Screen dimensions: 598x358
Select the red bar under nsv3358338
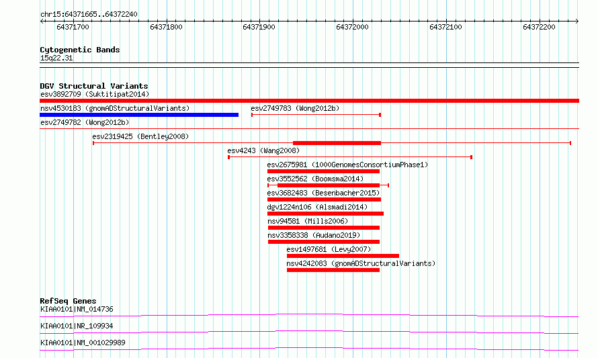click(324, 242)
